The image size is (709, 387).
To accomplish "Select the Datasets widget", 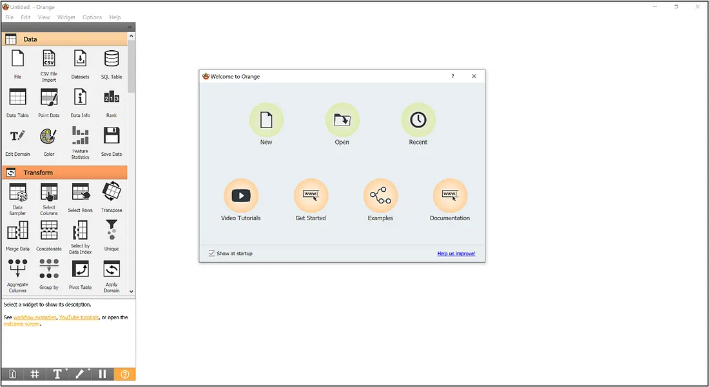I will click(80, 65).
